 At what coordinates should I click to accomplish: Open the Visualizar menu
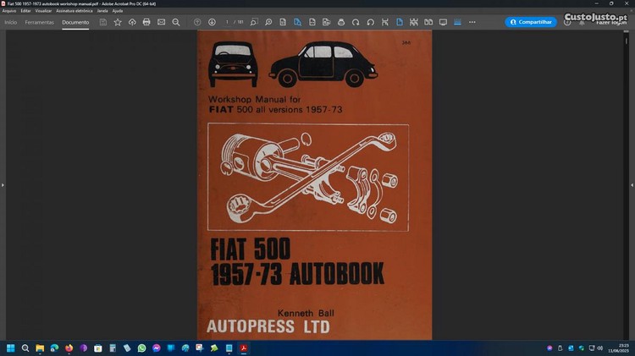43,11
